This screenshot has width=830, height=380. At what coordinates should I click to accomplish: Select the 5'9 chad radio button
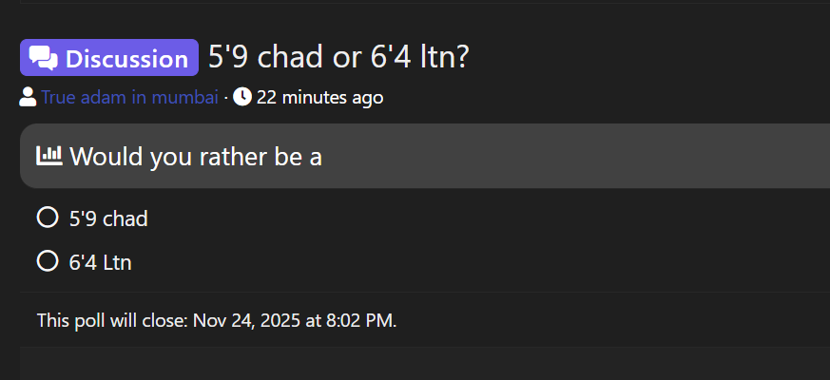[47, 218]
